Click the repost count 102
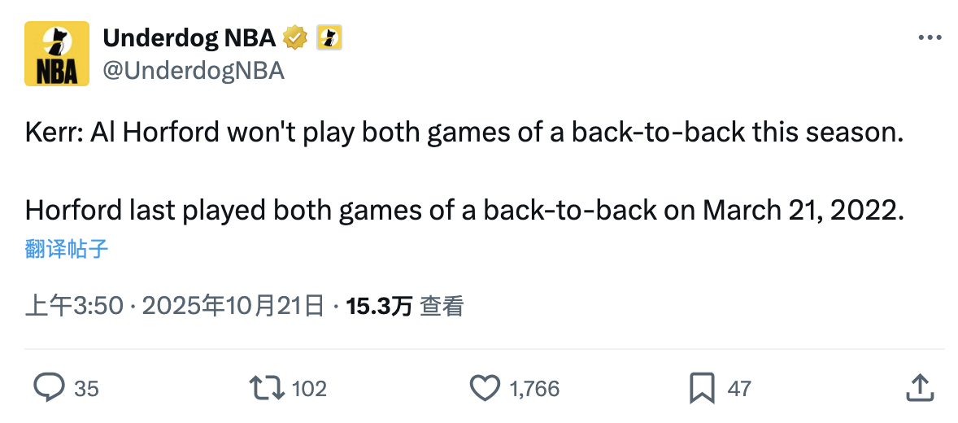958x423 pixels. [309, 389]
